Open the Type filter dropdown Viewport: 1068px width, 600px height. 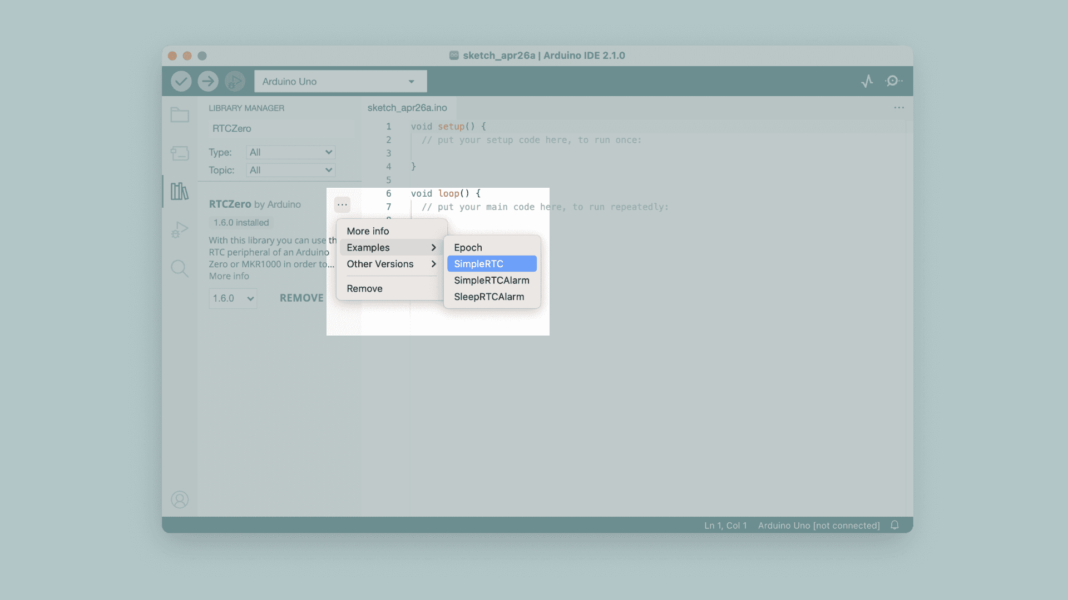[x=290, y=152]
